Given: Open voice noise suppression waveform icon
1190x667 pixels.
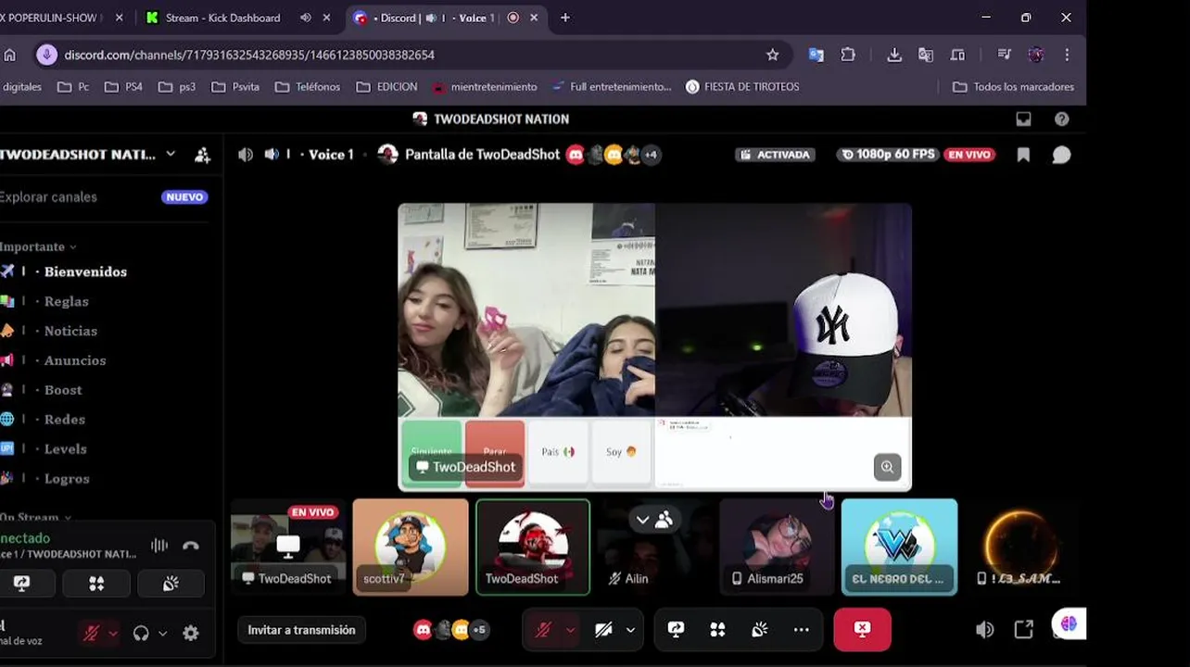Looking at the screenshot, I should [159, 546].
